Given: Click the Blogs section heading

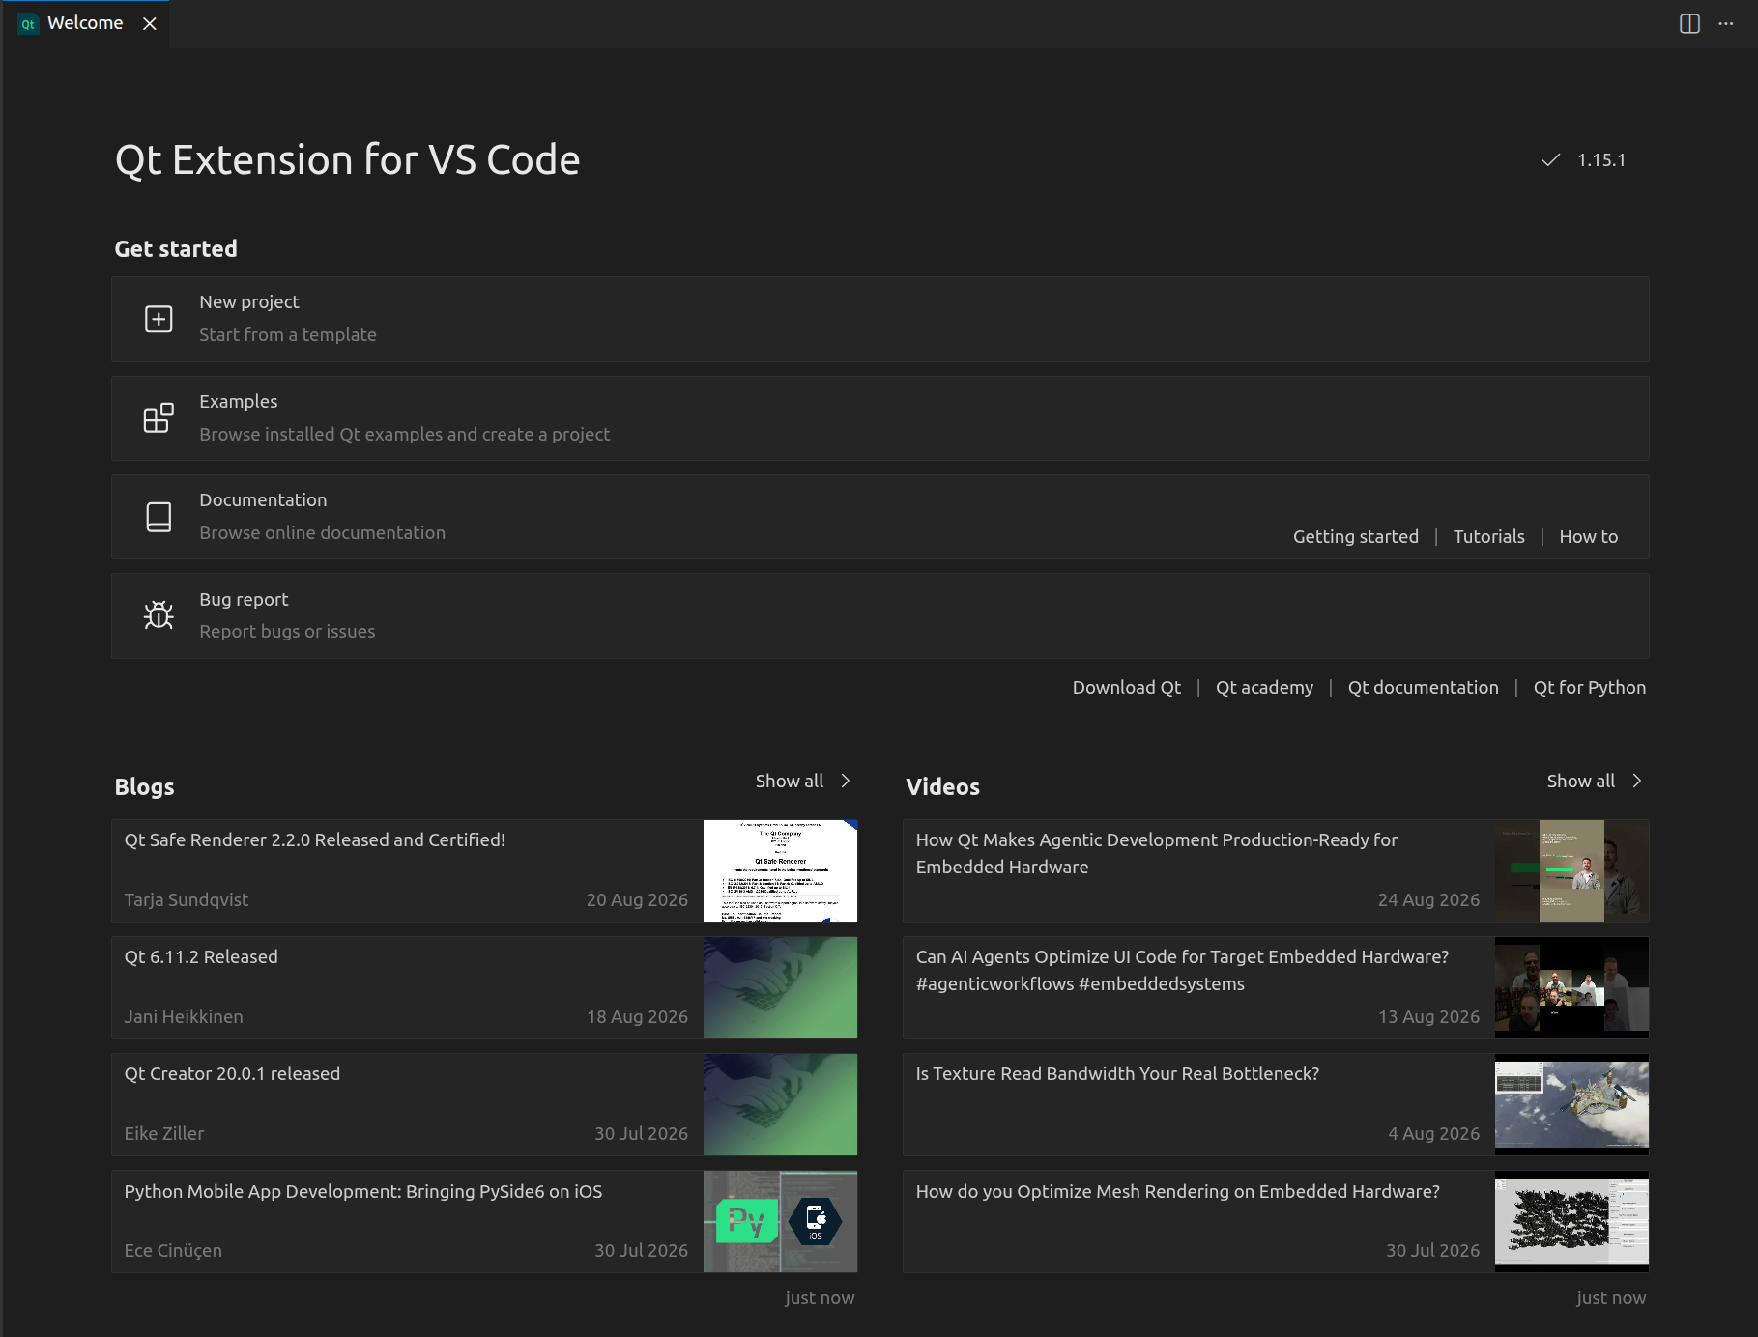Looking at the screenshot, I should pyautogui.click(x=145, y=786).
